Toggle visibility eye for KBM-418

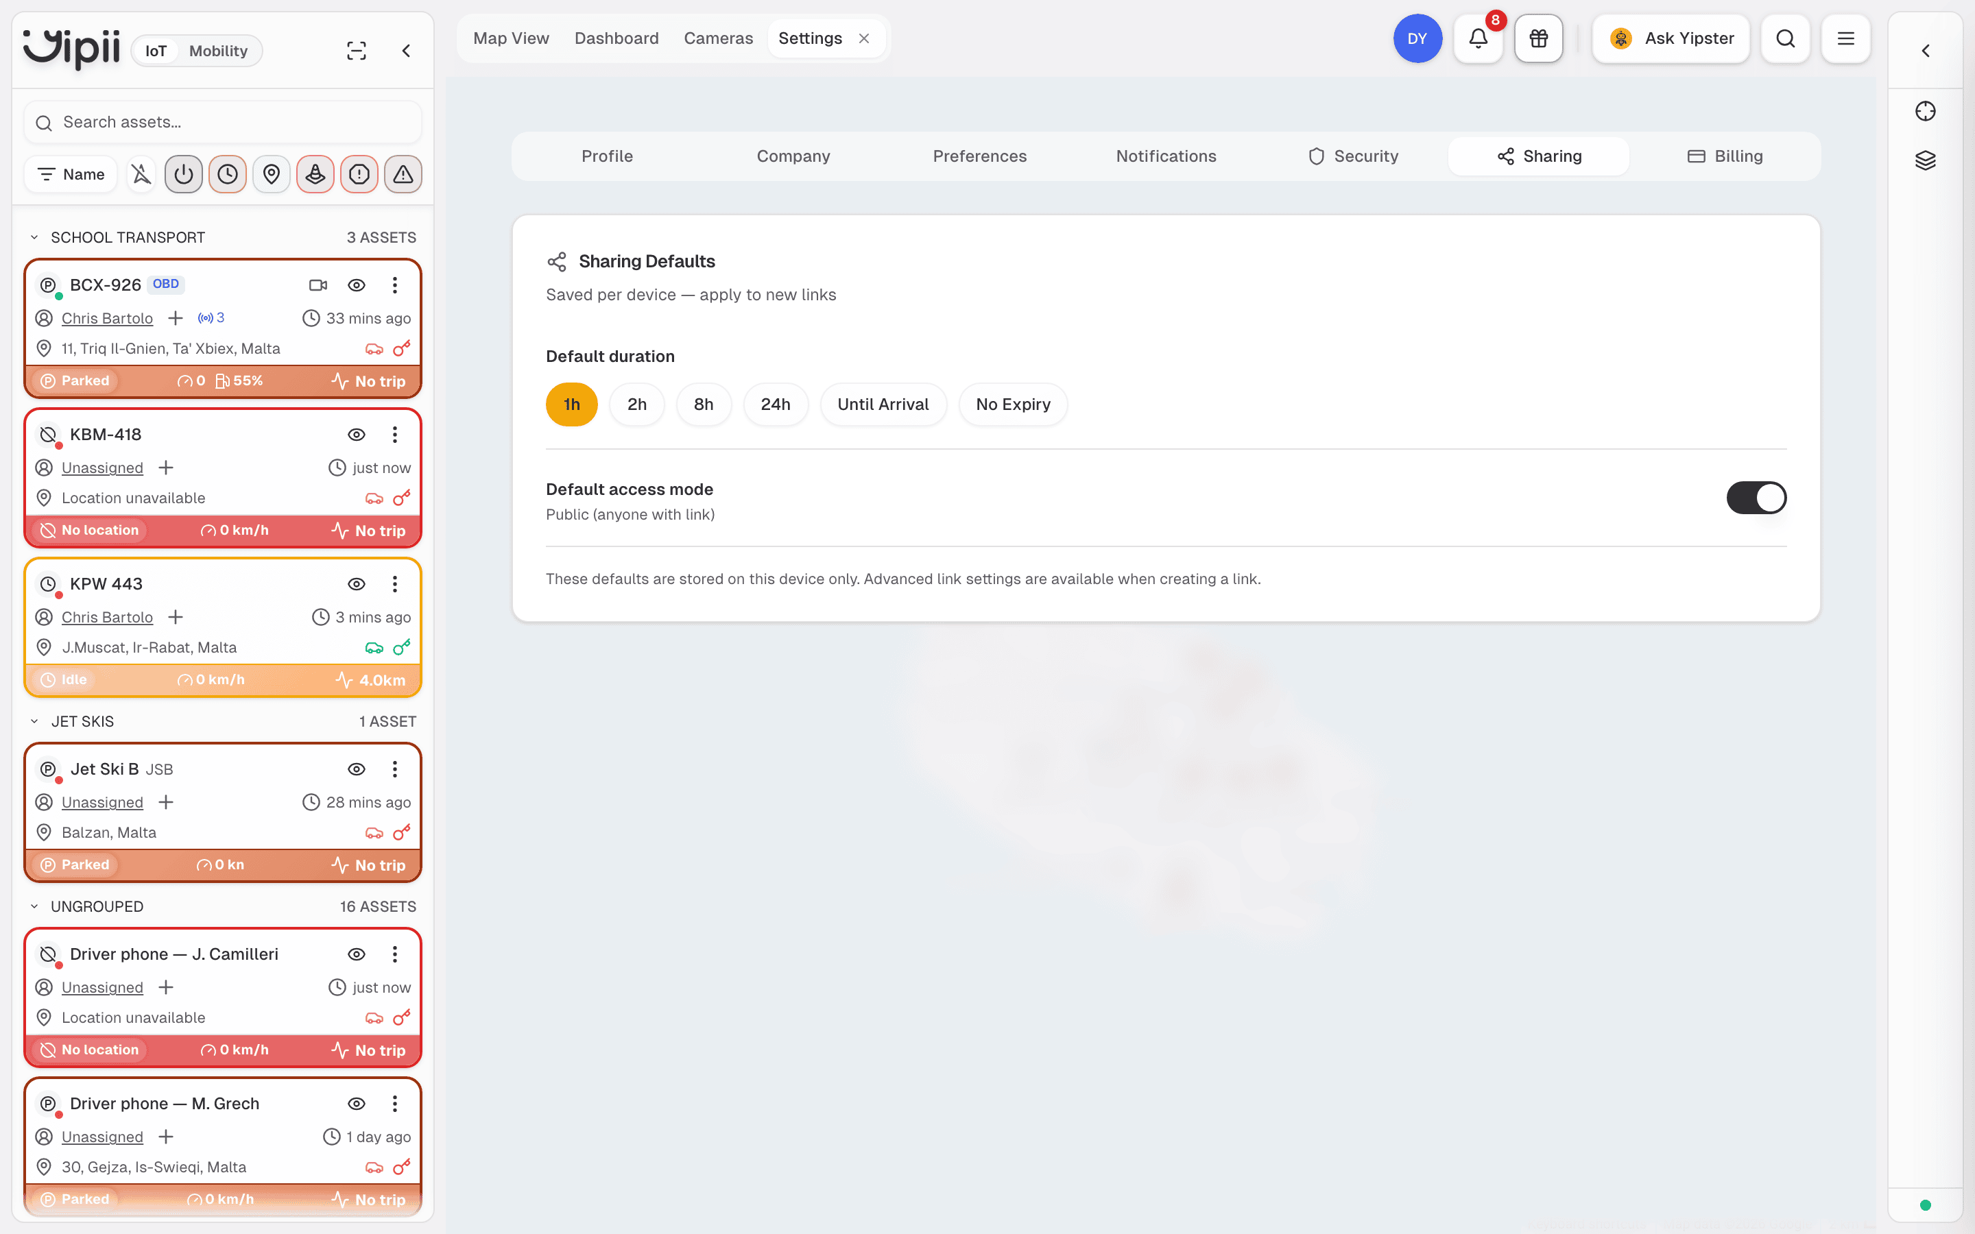pyautogui.click(x=357, y=434)
